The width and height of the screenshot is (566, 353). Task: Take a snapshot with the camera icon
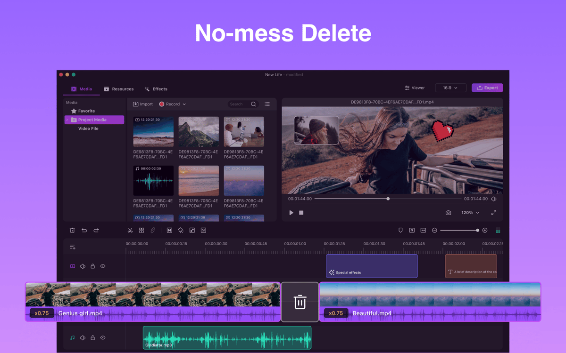448,213
